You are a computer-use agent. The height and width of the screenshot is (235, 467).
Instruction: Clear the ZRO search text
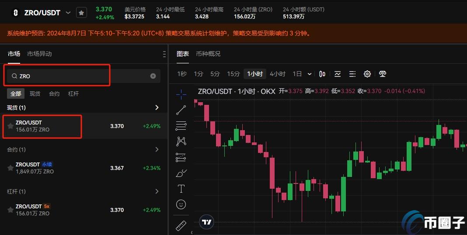pyautogui.click(x=153, y=76)
